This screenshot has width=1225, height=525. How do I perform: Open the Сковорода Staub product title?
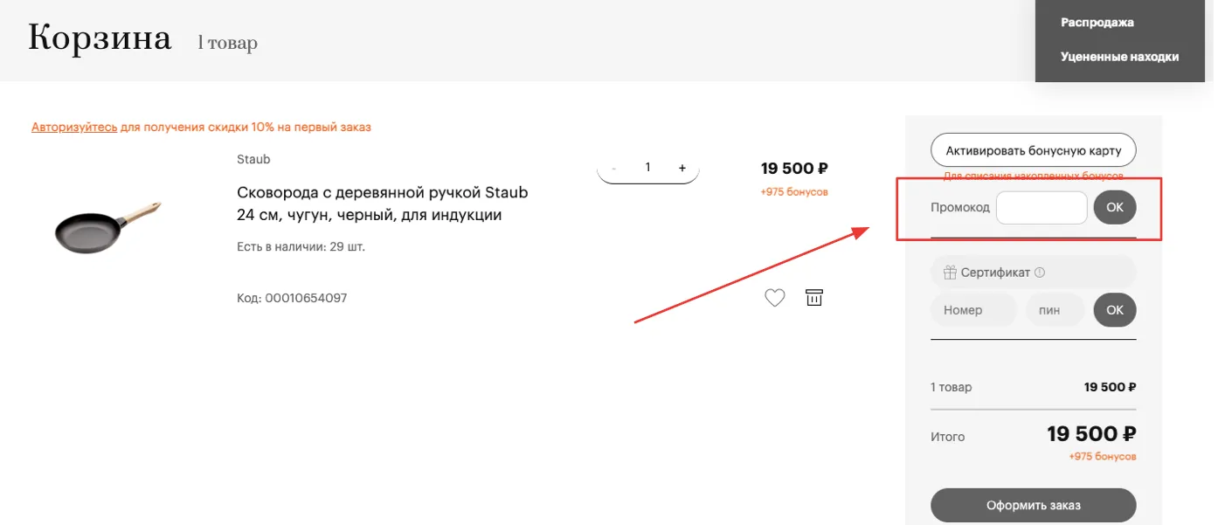coord(383,204)
